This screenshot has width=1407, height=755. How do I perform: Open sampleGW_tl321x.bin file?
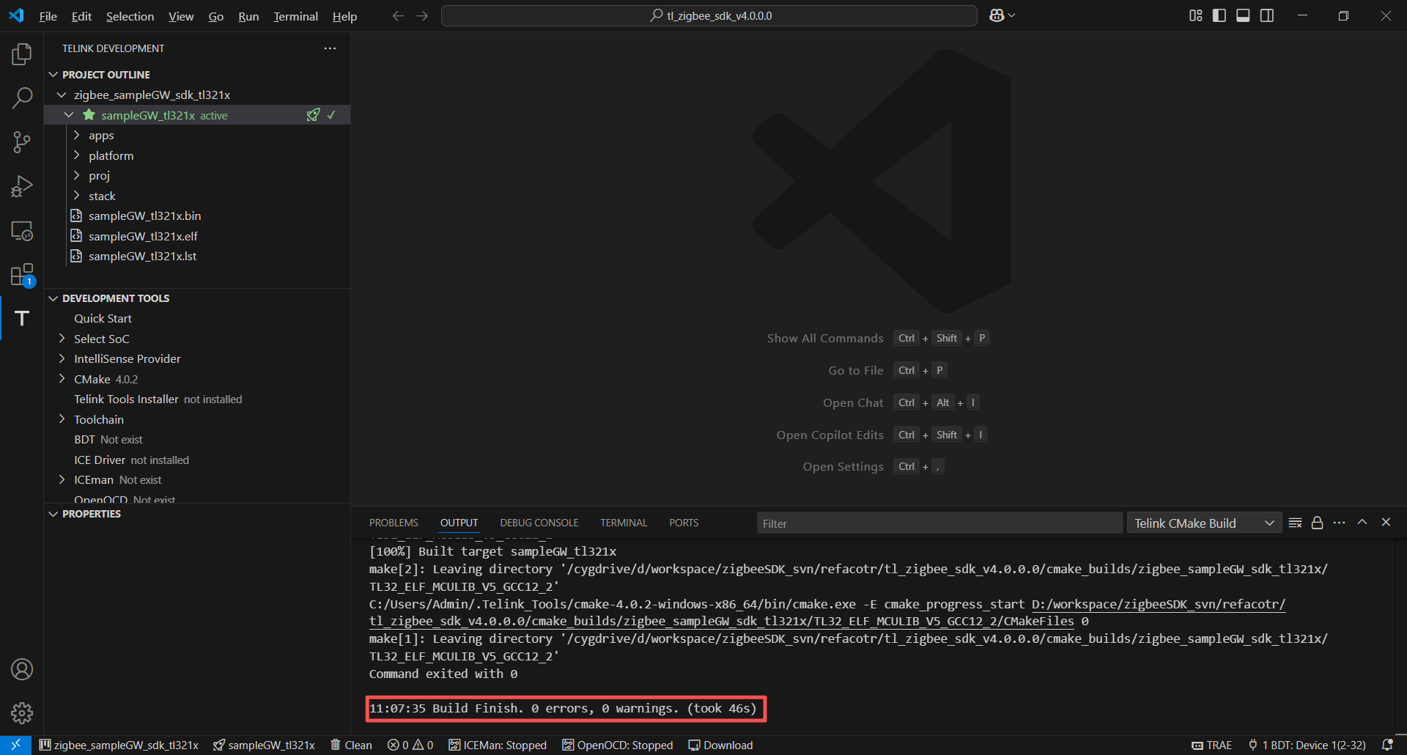144,216
